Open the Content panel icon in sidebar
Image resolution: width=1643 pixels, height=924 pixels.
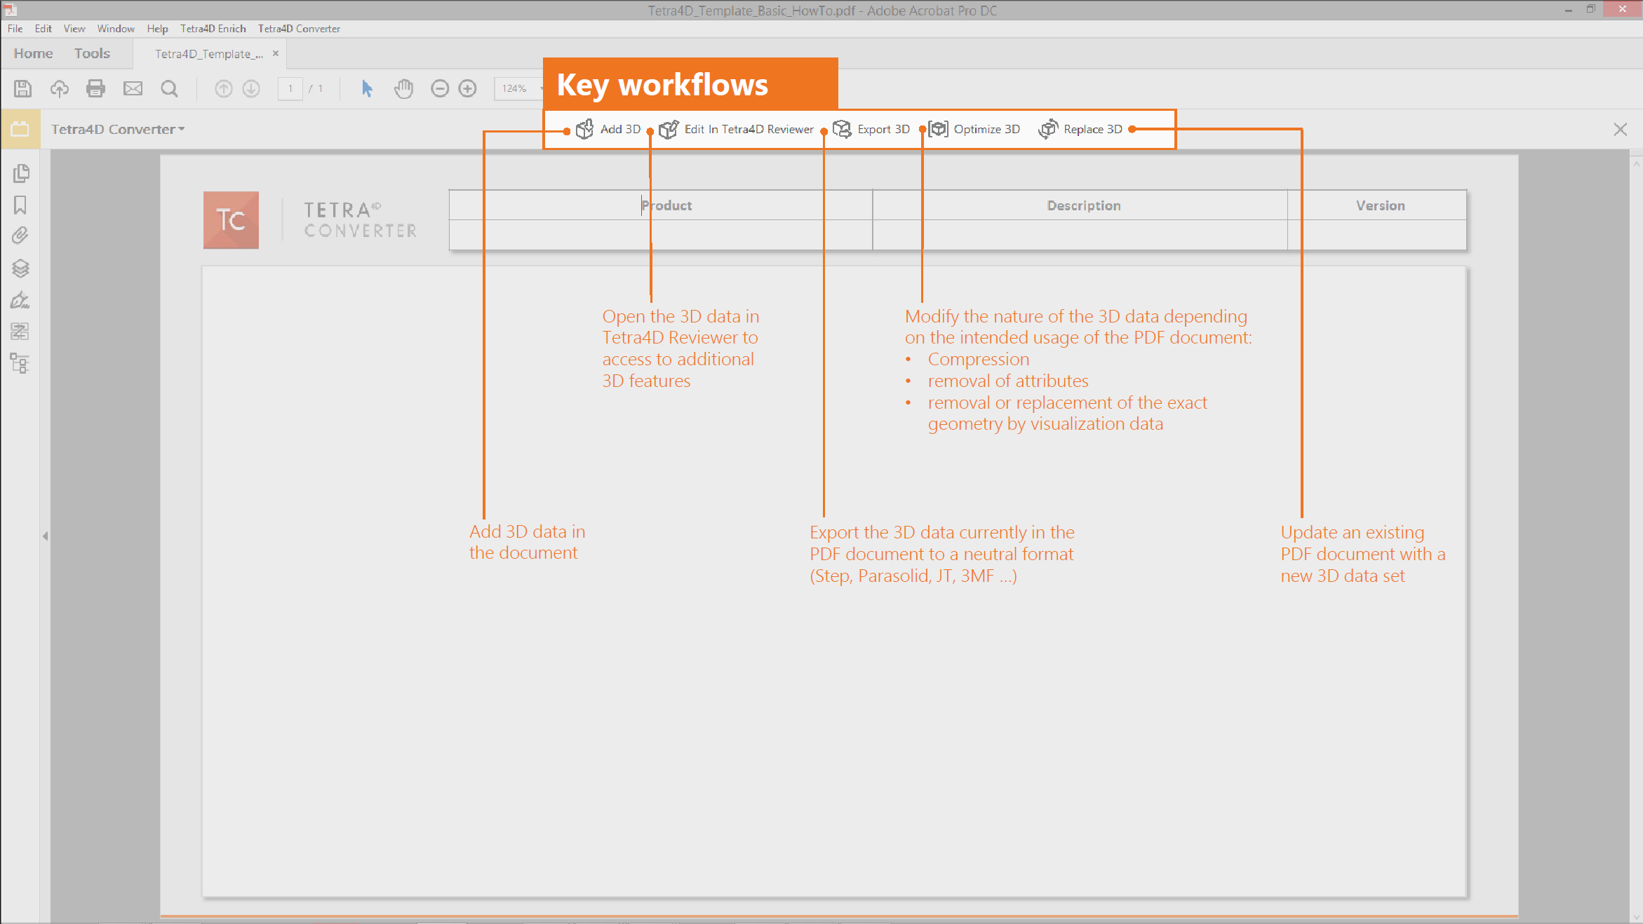coord(20,332)
